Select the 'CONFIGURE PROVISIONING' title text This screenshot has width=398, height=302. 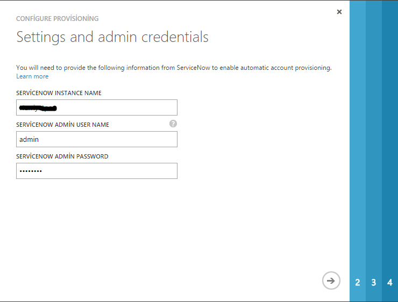click(x=58, y=18)
